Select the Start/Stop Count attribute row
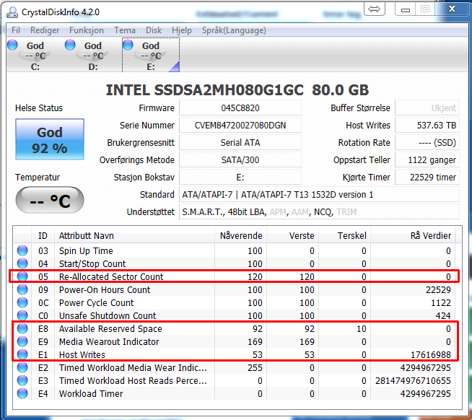Screen dimensions: 472x420 click(x=235, y=263)
